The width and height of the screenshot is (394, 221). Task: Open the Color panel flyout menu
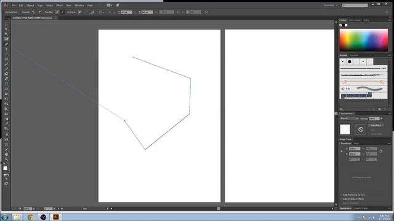389,20
